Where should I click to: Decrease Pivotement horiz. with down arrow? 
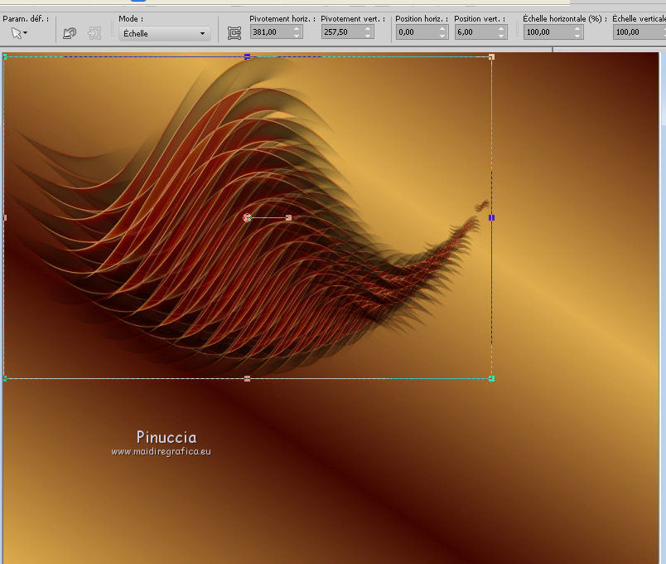click(x=297, y=36)
